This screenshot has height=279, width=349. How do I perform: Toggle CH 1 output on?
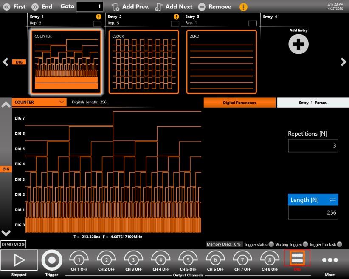click(79, 260)
